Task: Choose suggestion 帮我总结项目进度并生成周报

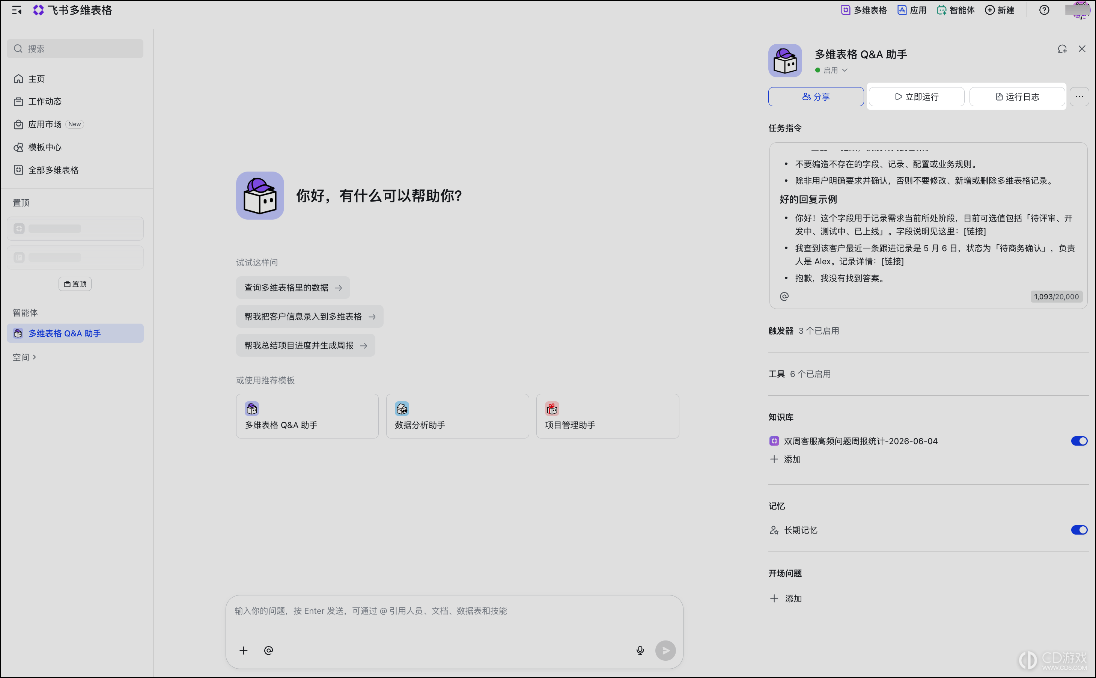Action: tap(305, 345)
